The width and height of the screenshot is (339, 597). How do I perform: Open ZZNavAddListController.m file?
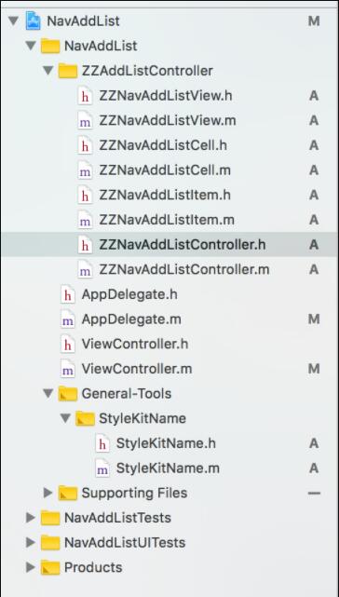pos(184,269)
